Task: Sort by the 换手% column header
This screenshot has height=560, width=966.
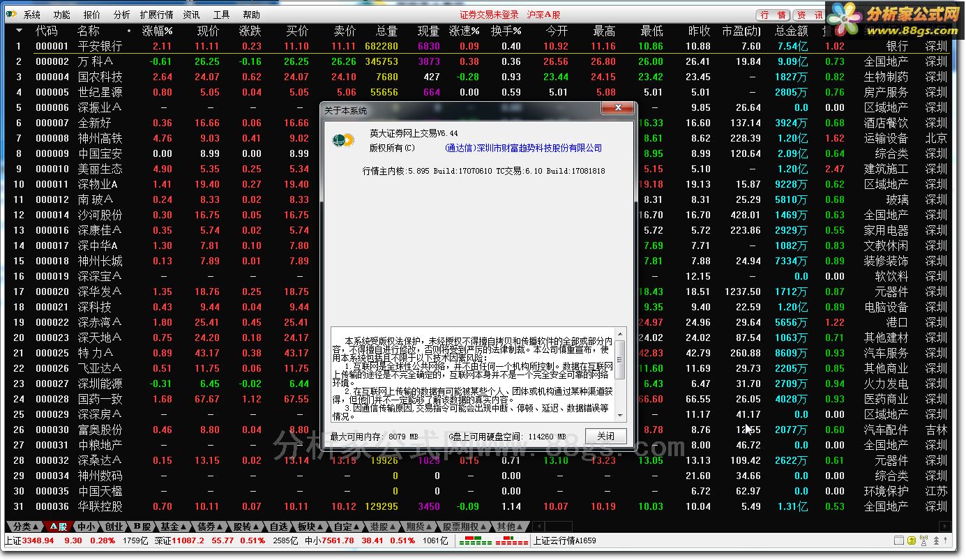Action: (x=506, y=31)
